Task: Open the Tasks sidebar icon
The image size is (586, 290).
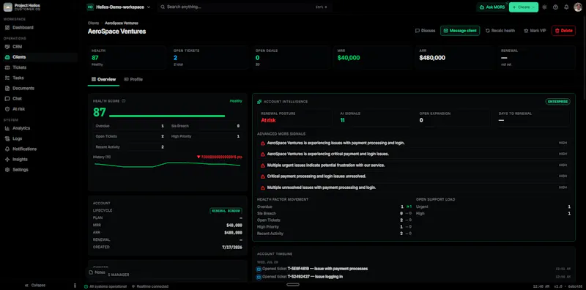Action: pos(7,78)
